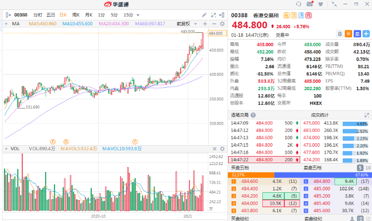Viewport: 372px width, 221px height.
Task: Click the pencil drawing tool icon
Action: [x=205, y=15]
